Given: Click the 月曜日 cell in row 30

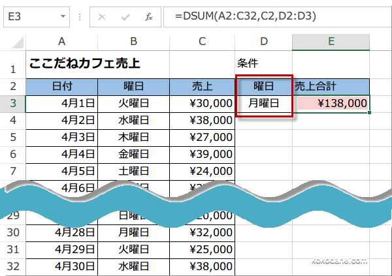Looking at the screenshot, I should coord(133,233).
